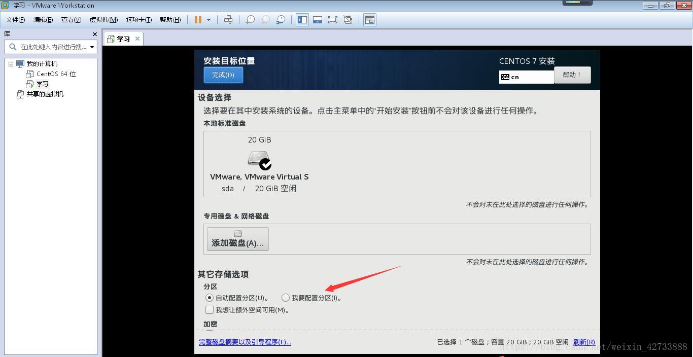
Task: Click the 完成(D) button
Action: pos(223,75)
